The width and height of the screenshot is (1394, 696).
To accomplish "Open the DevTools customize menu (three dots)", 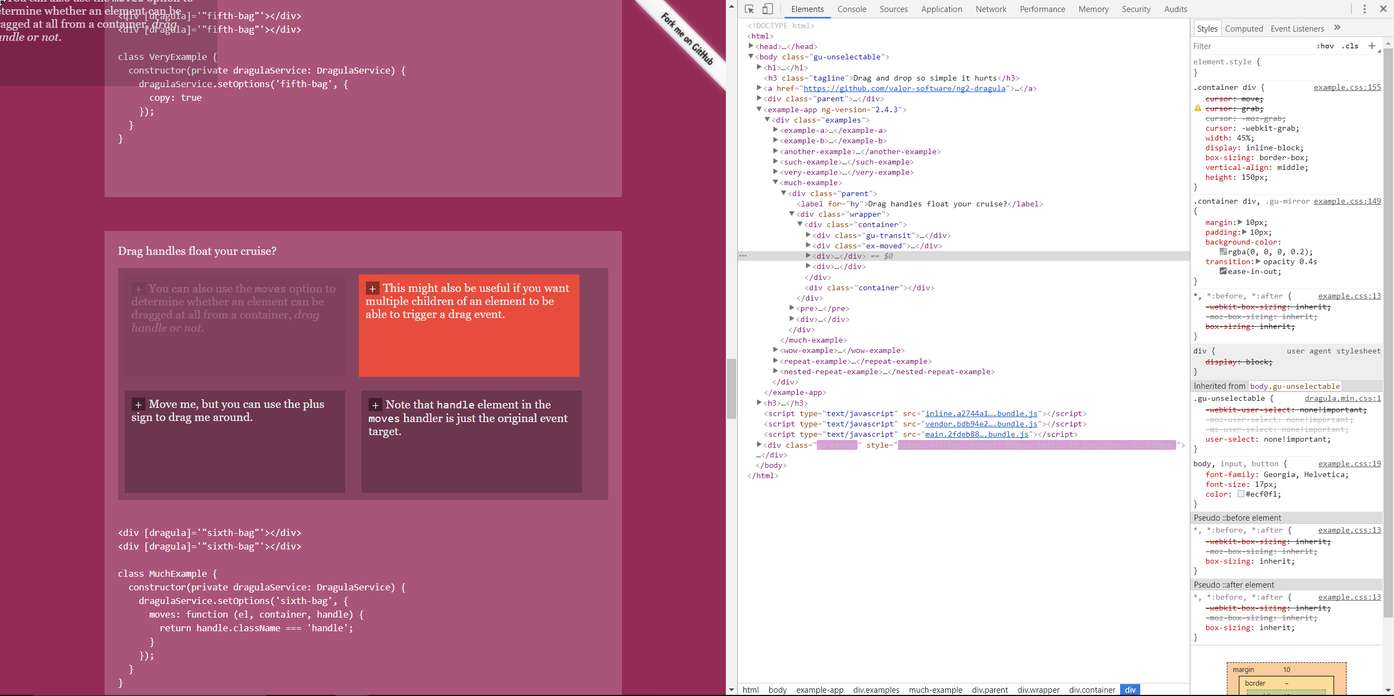I will 1364,9.
